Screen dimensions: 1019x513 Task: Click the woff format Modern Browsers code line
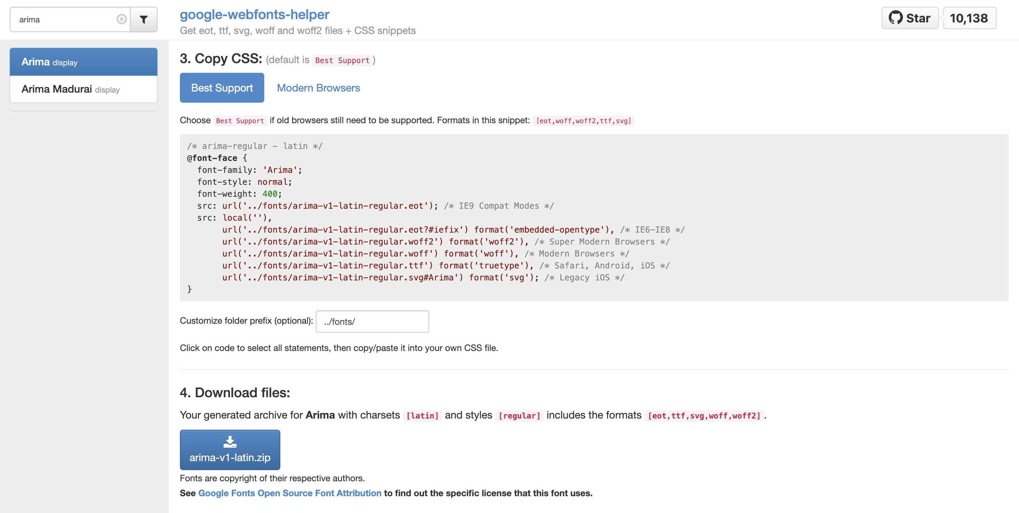[x=425, y=254]
